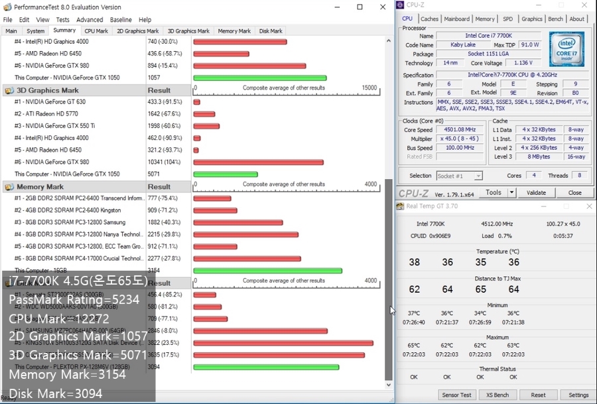The width and height of the screenshot is (597, 404).
Task: Switch to the System tab
Action: (35, 31)
